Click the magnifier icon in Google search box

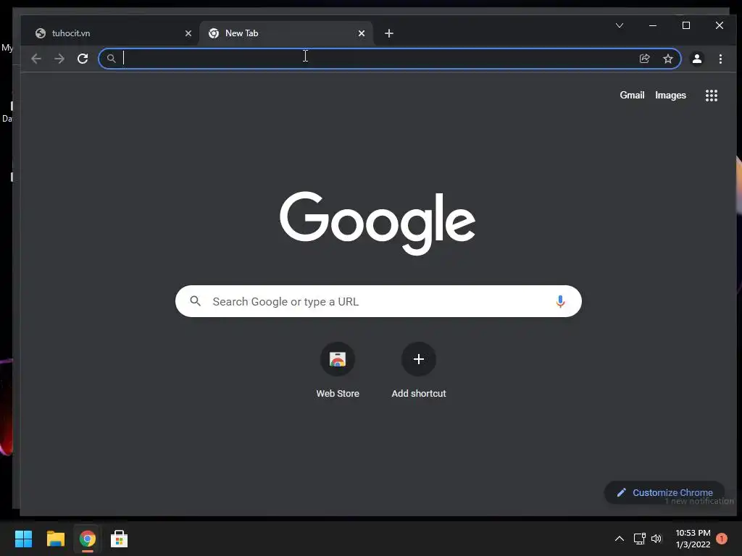tap(195, 300)
